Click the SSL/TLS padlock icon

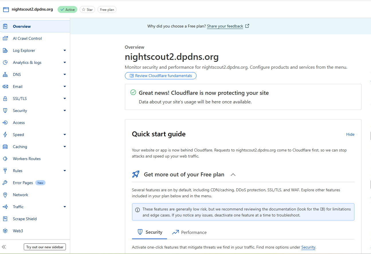click(x=5, y=99)
